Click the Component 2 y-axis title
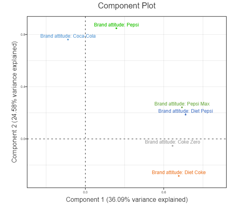This screenshot has width=235, height=207. 14,102
